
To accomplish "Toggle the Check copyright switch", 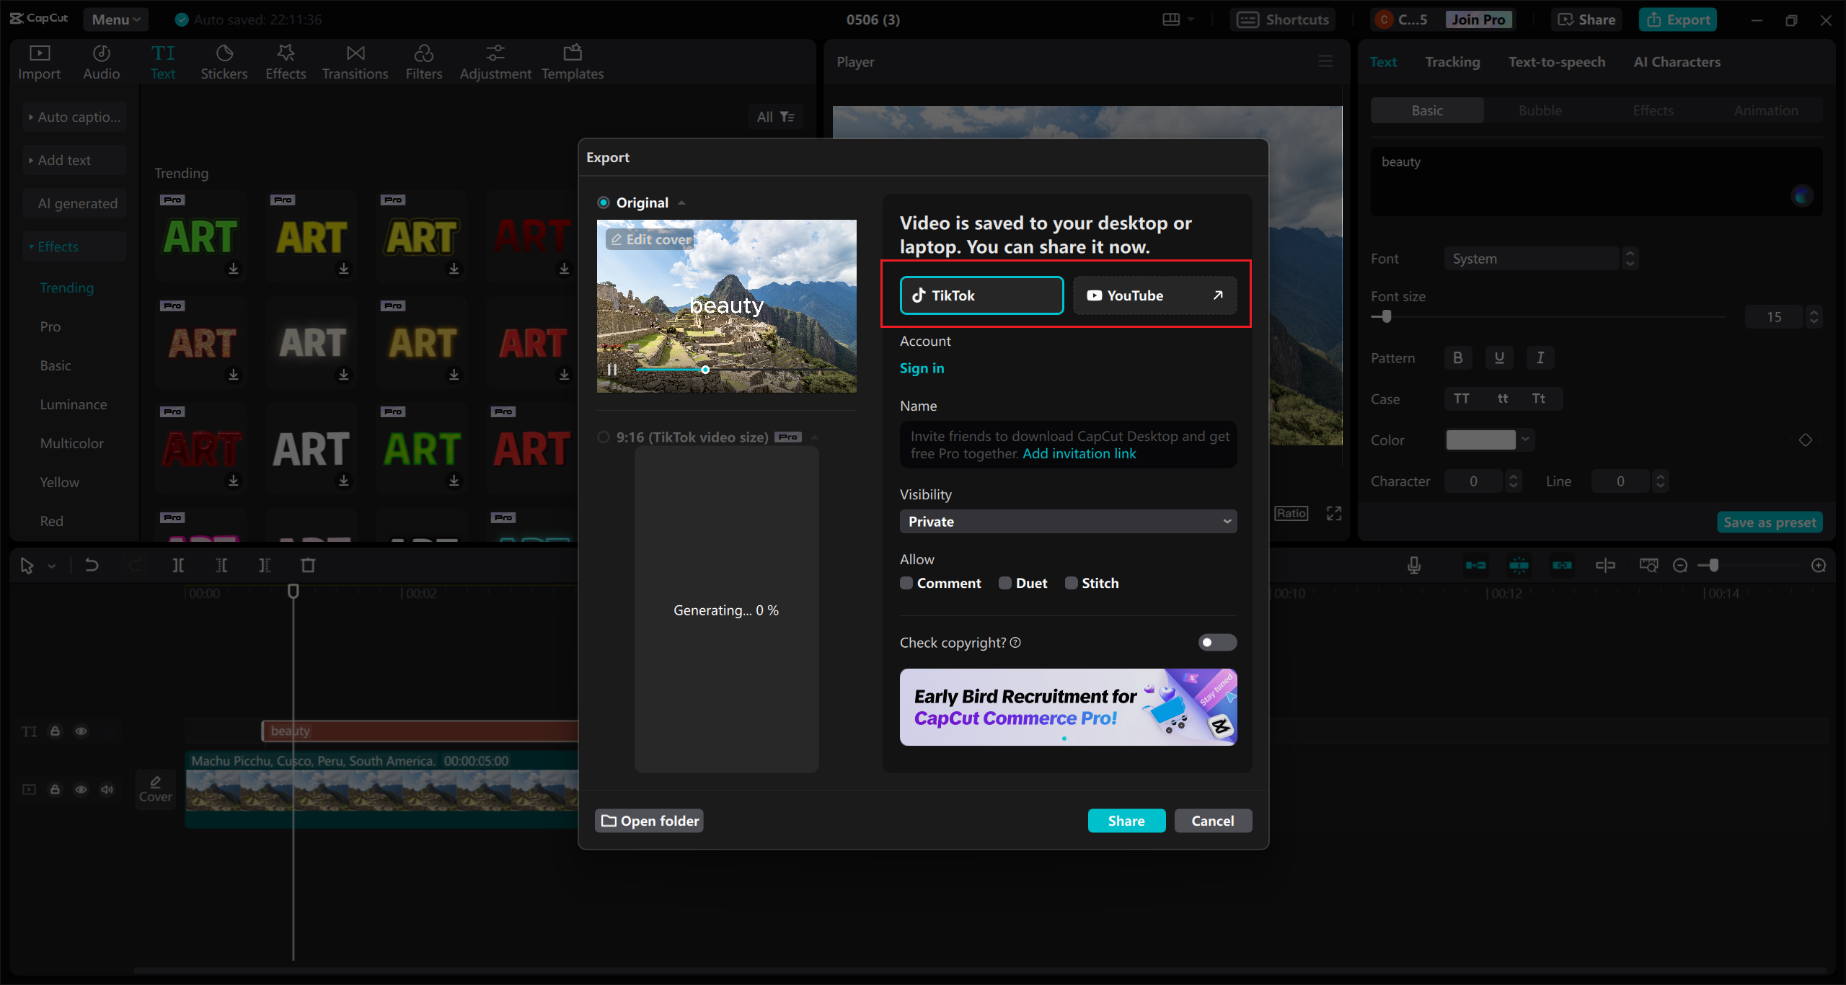I will point(1217,642).
